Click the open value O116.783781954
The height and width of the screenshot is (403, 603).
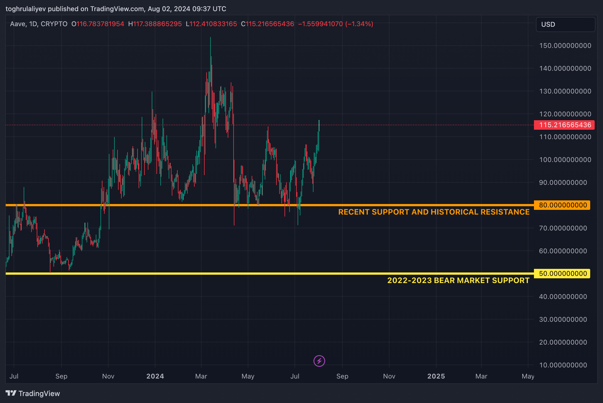pos(98,24)
